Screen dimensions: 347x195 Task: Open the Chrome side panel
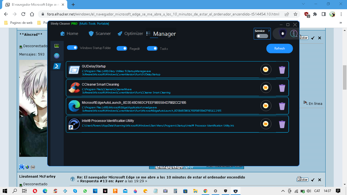[x=324, y=14]
